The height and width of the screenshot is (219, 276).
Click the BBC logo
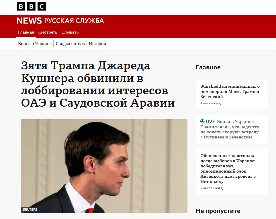click(31, 7)
